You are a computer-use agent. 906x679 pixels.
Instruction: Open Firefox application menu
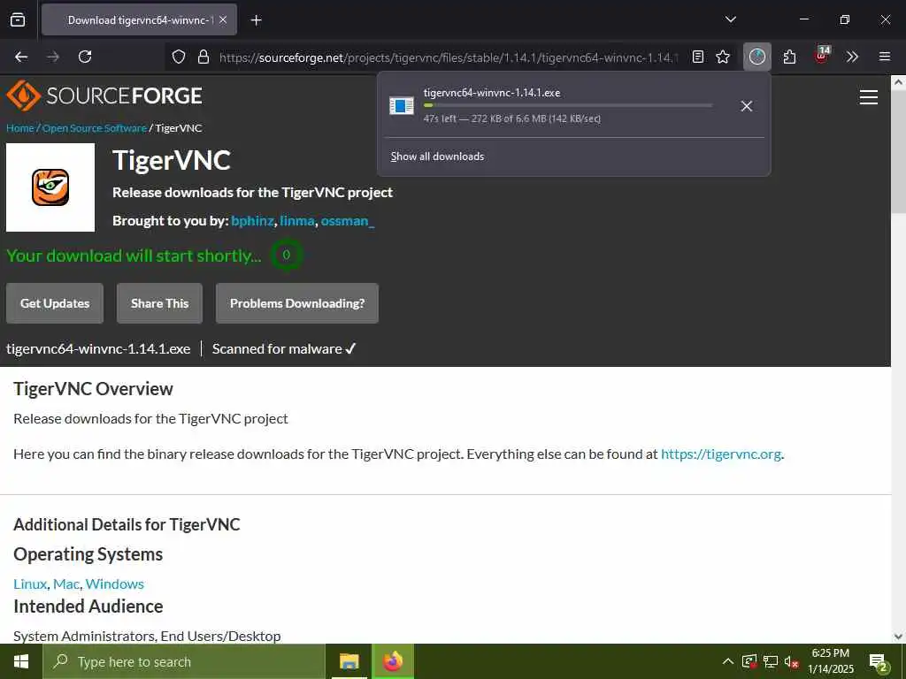[885, 57]
